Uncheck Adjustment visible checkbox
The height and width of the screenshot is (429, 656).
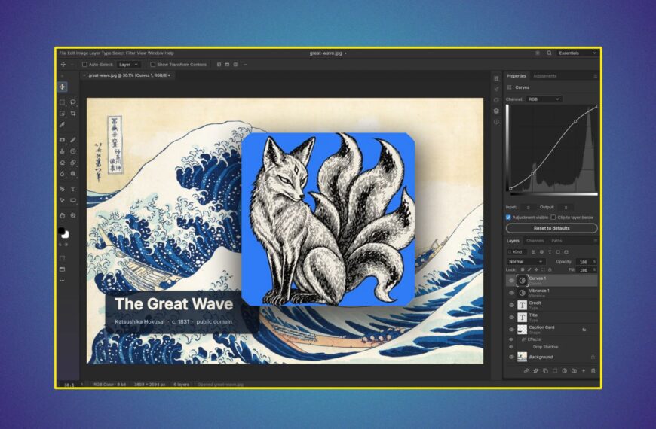508,218
